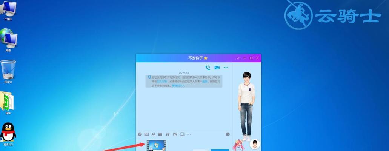Start a video call in the chat
This screenshot has height=151, width=389.
click(x=217, y=68)
